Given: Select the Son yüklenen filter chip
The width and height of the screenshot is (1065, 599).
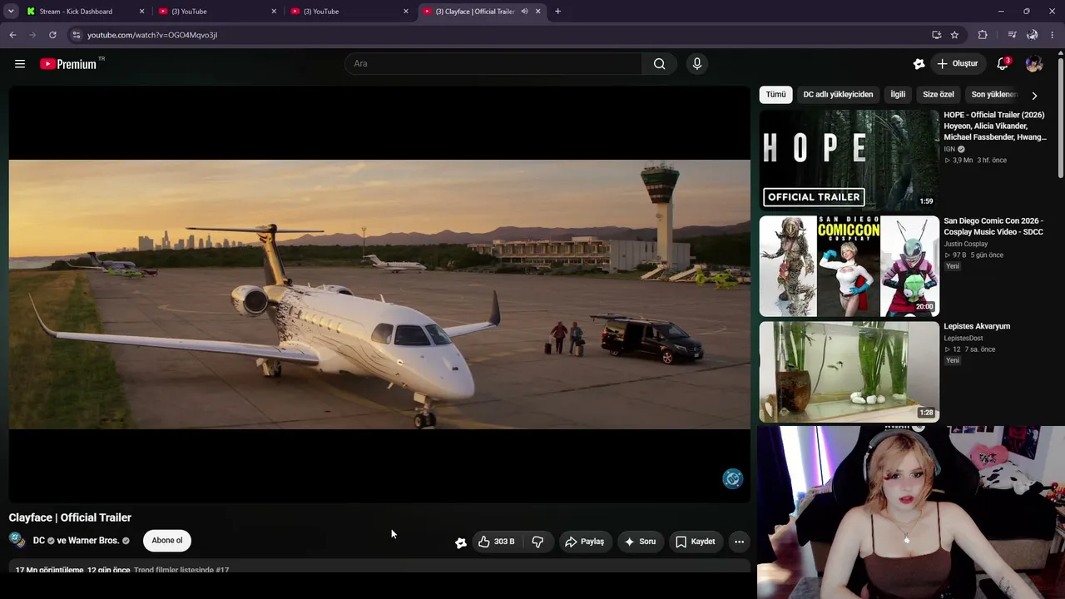Looking at the screenshot, I should point(994,95).
